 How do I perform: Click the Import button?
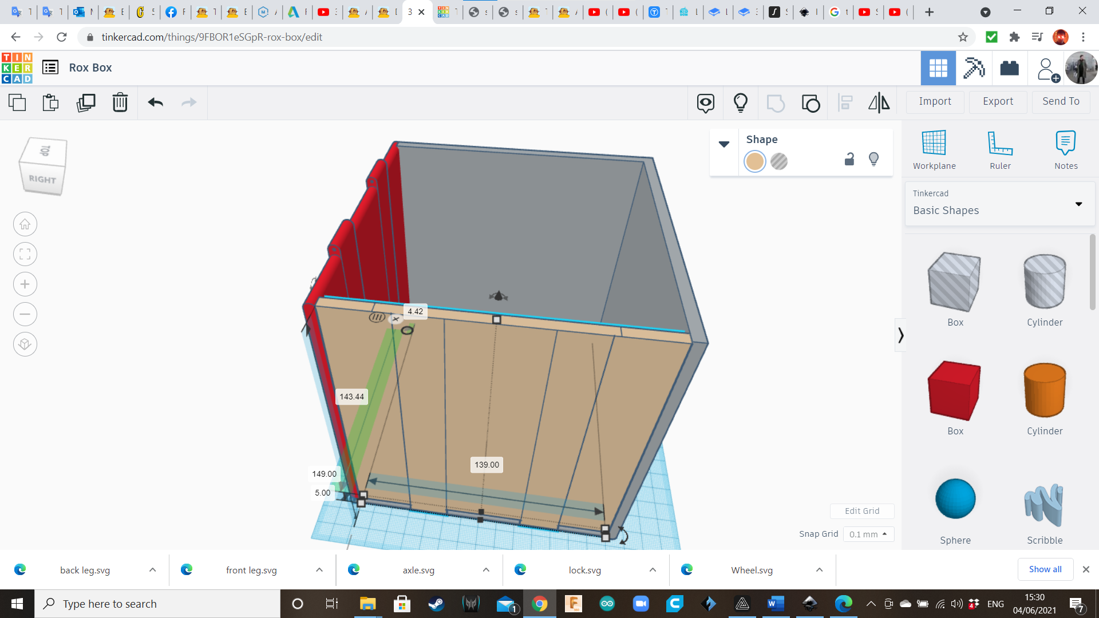(x=935, y=101)
